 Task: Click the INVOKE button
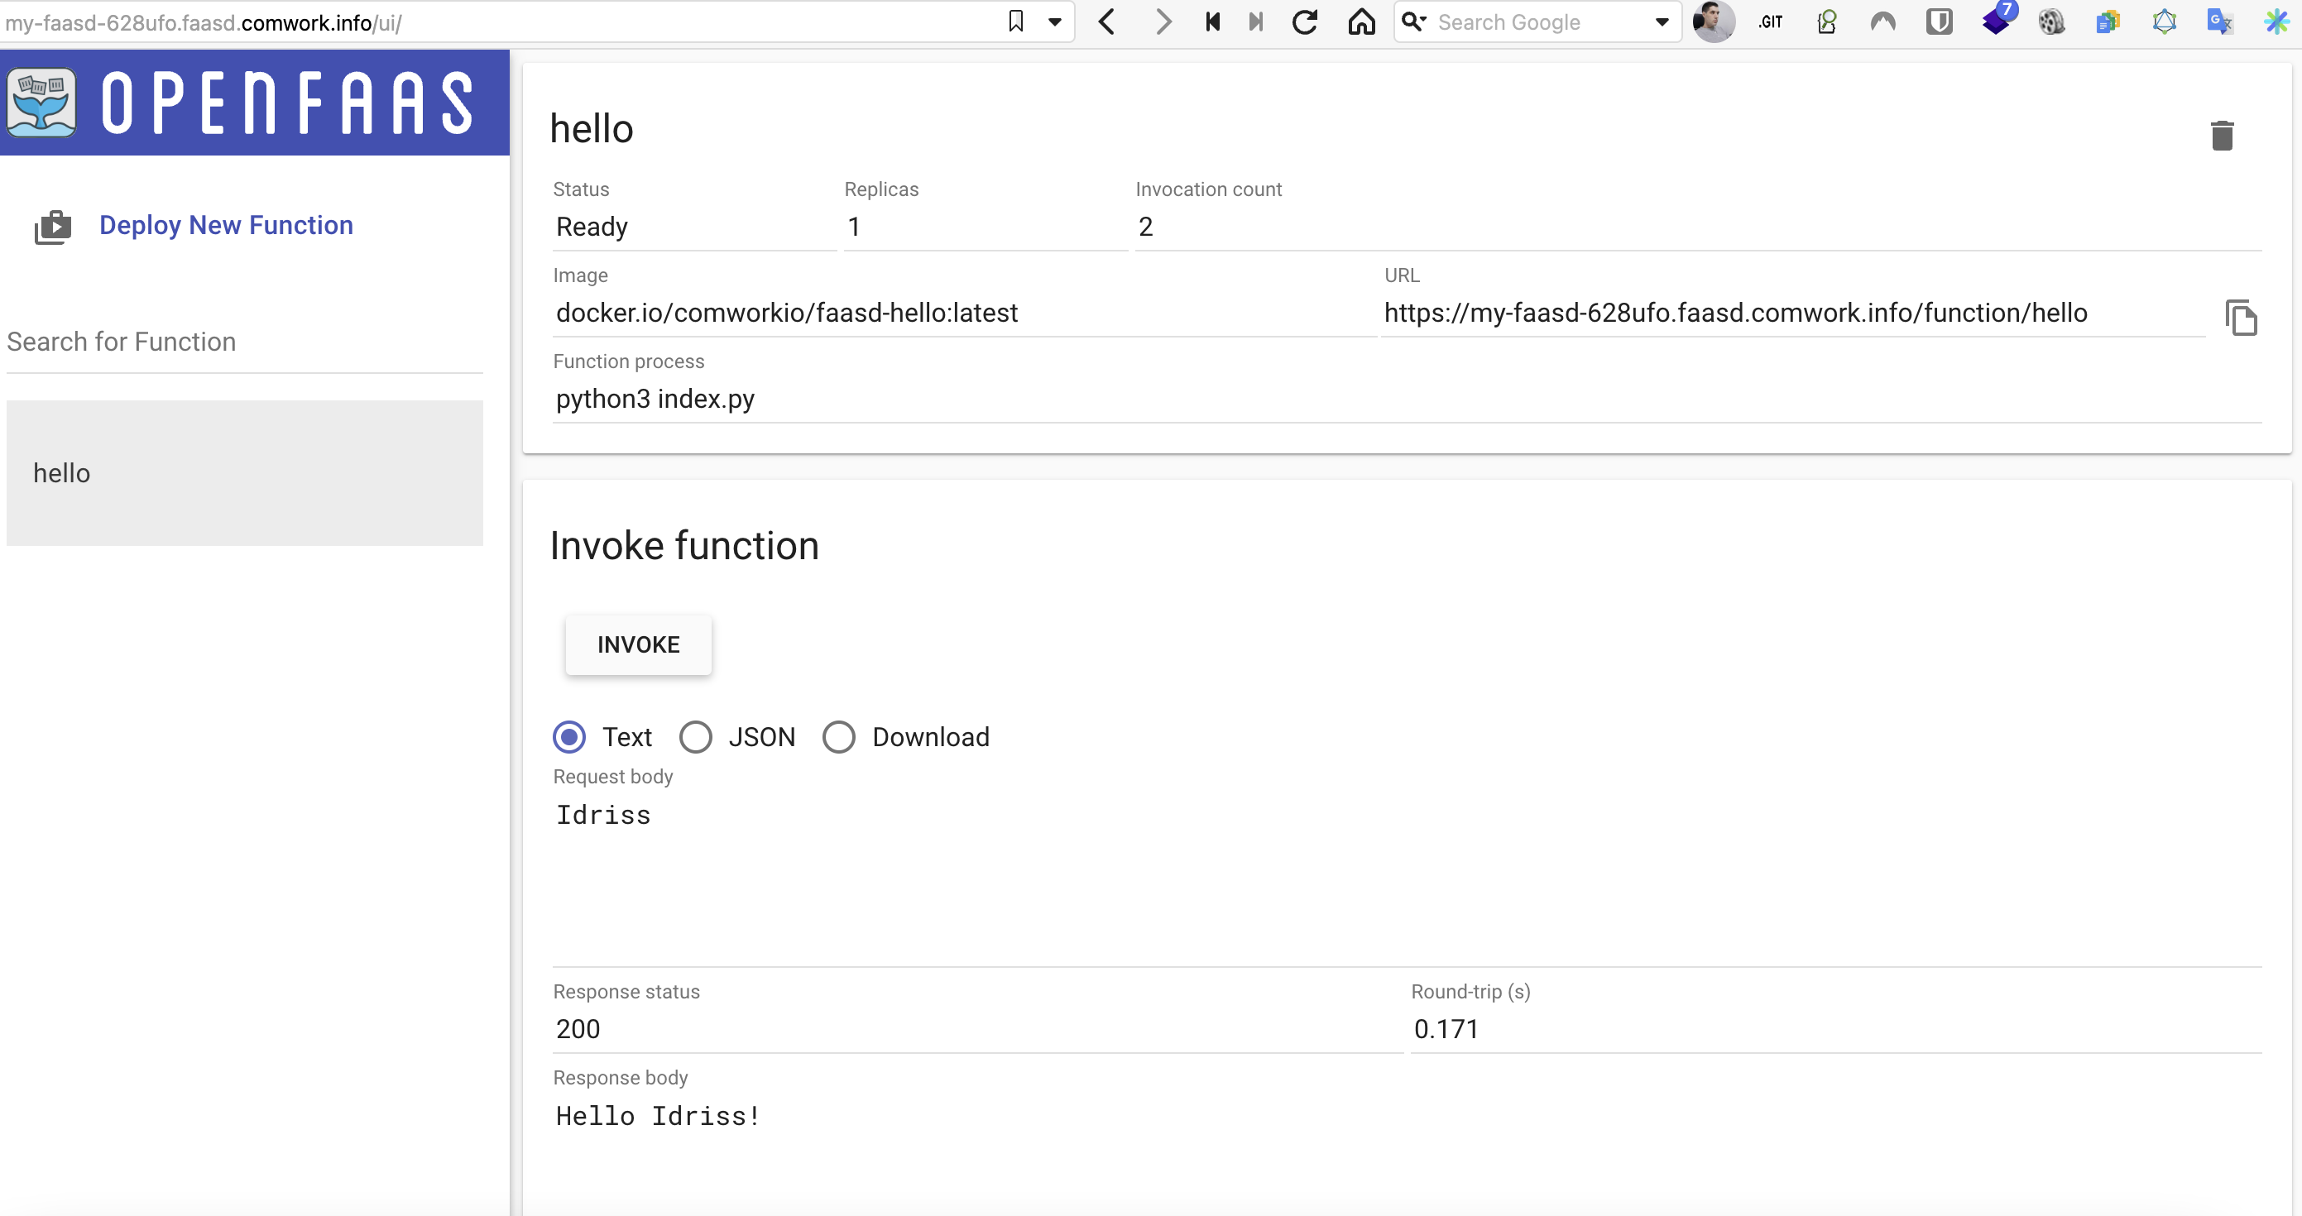[x=638, y=644]
